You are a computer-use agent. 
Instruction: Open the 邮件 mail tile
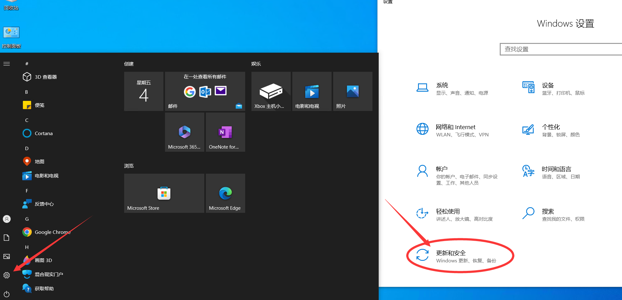tap(205, 91)
